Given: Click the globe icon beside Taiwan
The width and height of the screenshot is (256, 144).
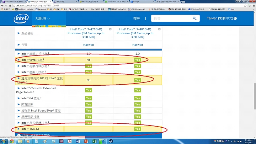Looking at the screenshot, I should (x=235, y=18).
